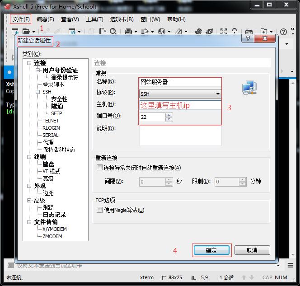Select 安全性 in category tree
300x286 pixels.
coord(59,99)
